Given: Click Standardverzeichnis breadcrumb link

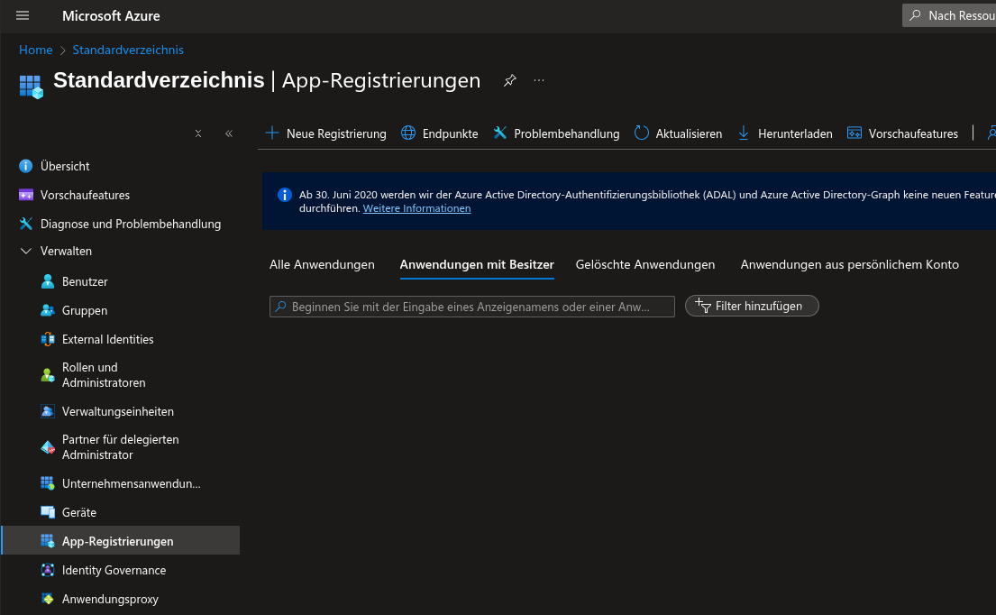Looking at the screenshot, I should 128,50.
